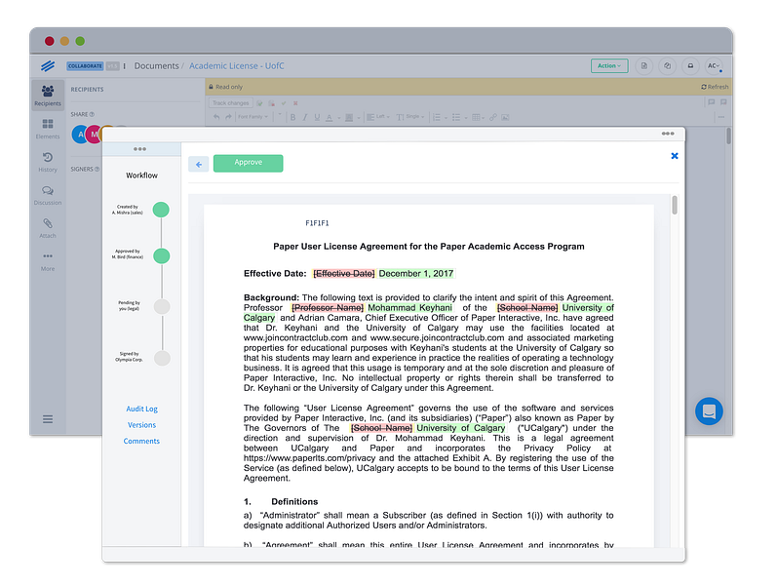Viewport: 778px width, 585px height.
Task: Click the 'Approved by M. Bird' workflow node
Action: pyautogui.click(x=161, y=256)
